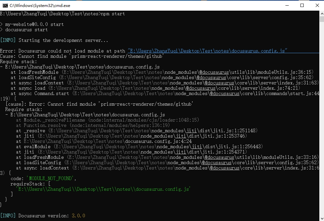
Task: Click the 'at loadSiteConfig' config.js:35:62 first line
Action: click(x=162, y=77)
